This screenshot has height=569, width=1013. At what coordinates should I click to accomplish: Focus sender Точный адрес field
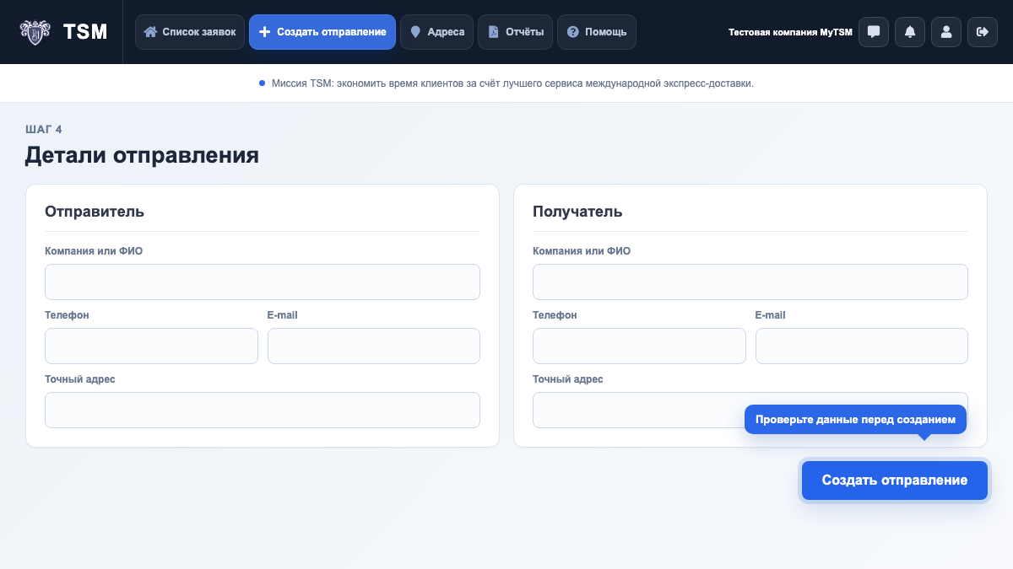coord(263,410)
